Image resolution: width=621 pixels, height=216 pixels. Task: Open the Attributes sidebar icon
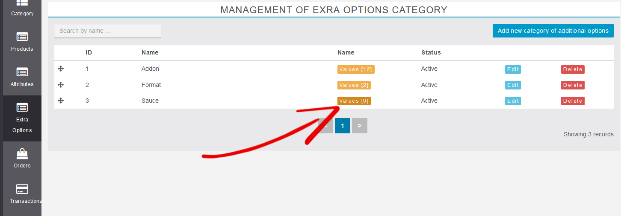pos(22,72)
